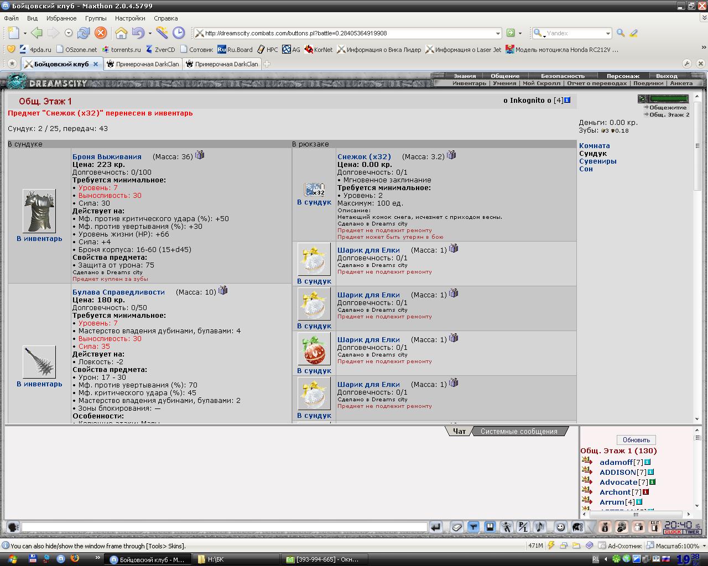
Task: Click the Firefox icon in Windows quick launch
Action: 75,559
